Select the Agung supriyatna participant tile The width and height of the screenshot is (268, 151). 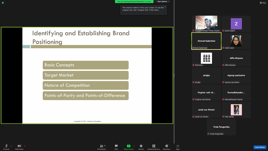(x=236, y=75)
